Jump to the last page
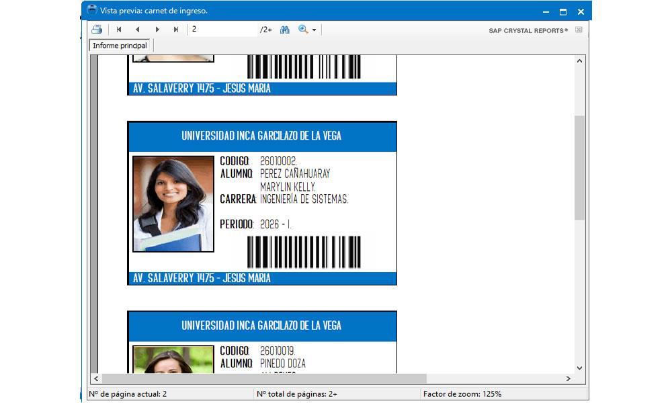Image resolution: width=672 pixels, height=403 pixels. coord(175,30)
